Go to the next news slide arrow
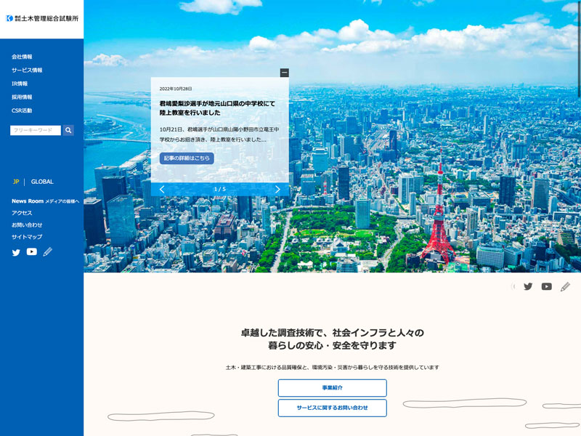Image resolution: width=581 pixels, height=436 pixels. click(277, 189)
